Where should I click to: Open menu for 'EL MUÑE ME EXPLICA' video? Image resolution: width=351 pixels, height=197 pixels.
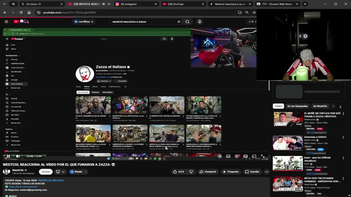343,114
